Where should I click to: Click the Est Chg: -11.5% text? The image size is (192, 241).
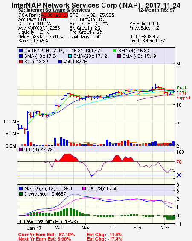(105, 235)
